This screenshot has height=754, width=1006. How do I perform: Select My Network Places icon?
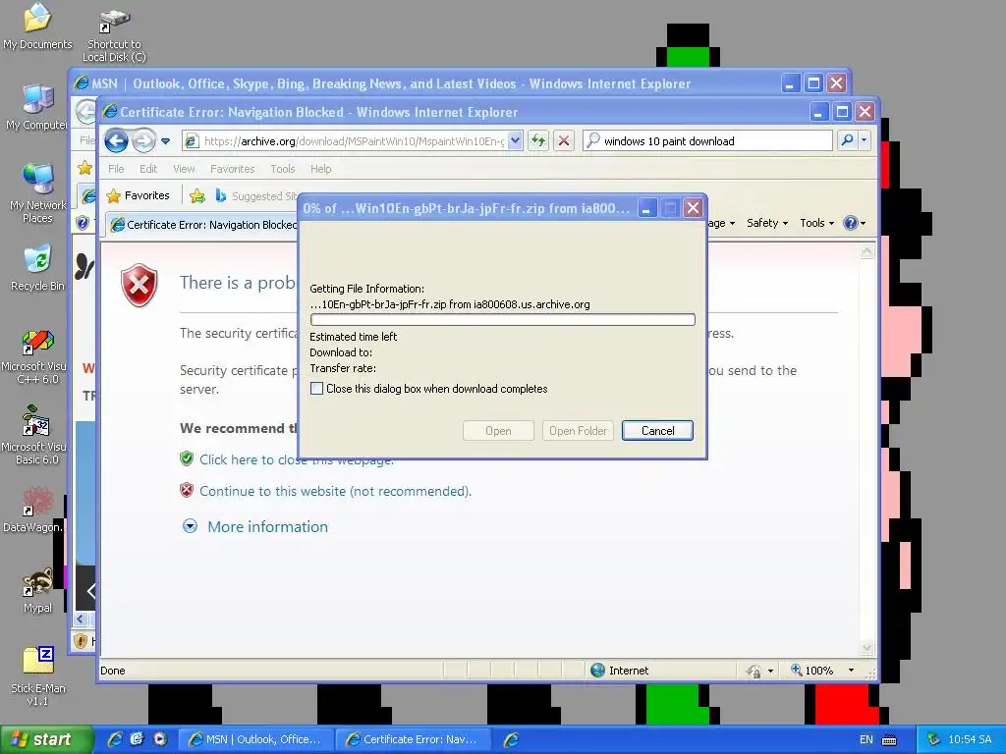[x=37, y=192]
